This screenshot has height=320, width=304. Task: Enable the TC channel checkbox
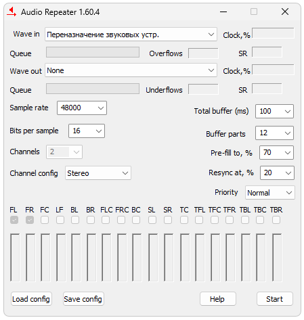(x=184, y=220)
